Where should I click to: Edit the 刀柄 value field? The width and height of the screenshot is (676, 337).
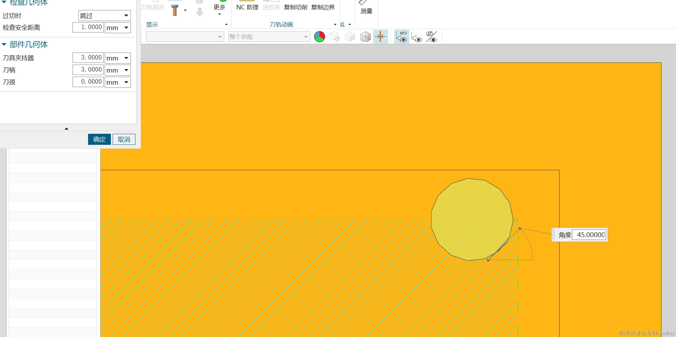88,70
